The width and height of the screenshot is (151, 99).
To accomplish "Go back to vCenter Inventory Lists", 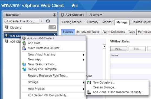I will [22, 21].
